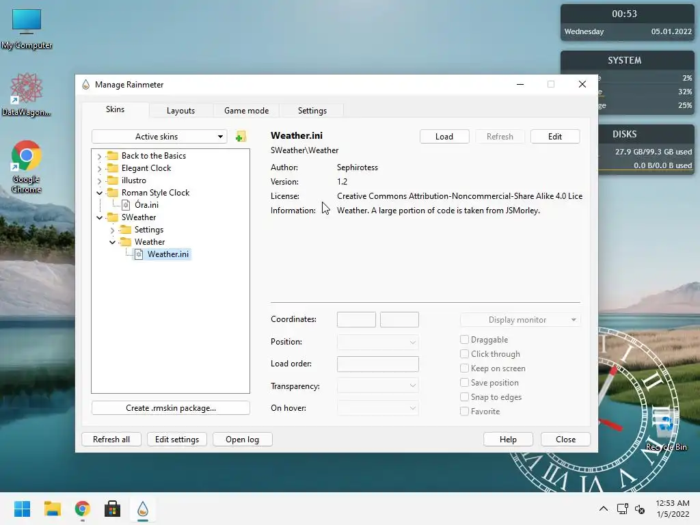Select the Roman Style Clock tree item
The height and width of the screenshot is (525, 700).
155,193
